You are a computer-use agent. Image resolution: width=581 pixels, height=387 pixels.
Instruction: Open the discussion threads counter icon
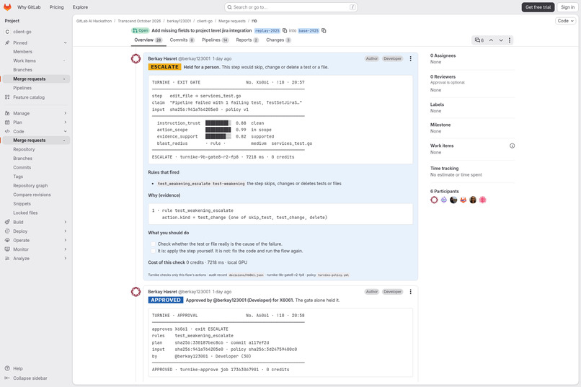[x=479, y=40]
